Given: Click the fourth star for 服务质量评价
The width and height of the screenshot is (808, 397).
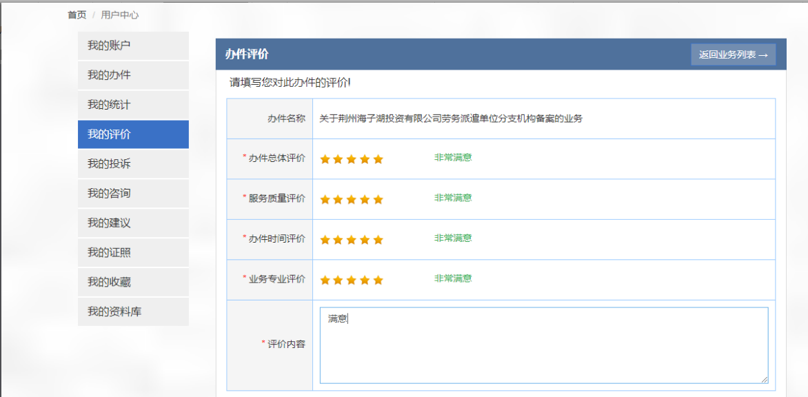Looking at the screenshot, I should coord(365,200).
